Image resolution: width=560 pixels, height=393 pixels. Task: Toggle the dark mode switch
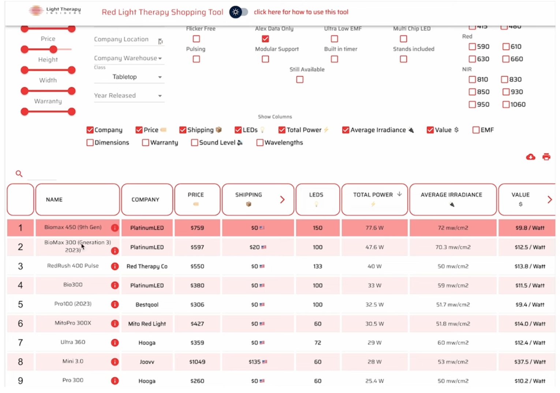coord(239,12)
